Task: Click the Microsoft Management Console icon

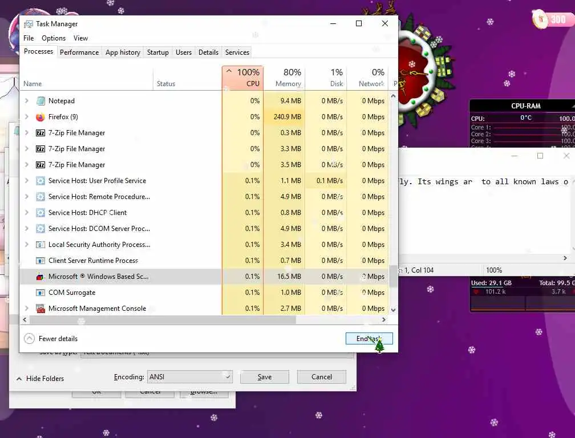Action: click(41, 309)
